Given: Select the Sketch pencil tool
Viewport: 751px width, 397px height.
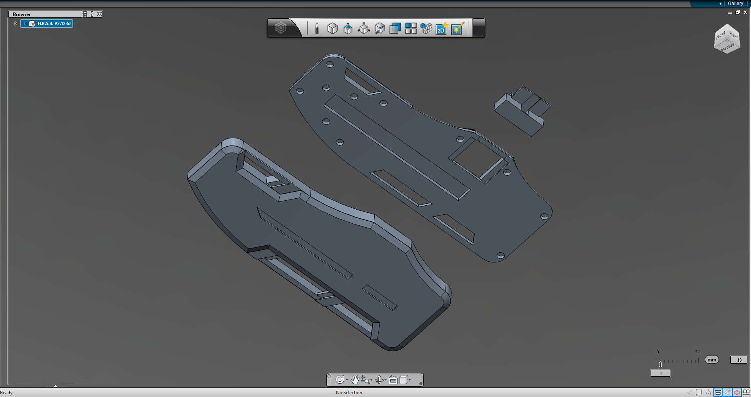Looking at the screenshot, I should tap(317, 28).
